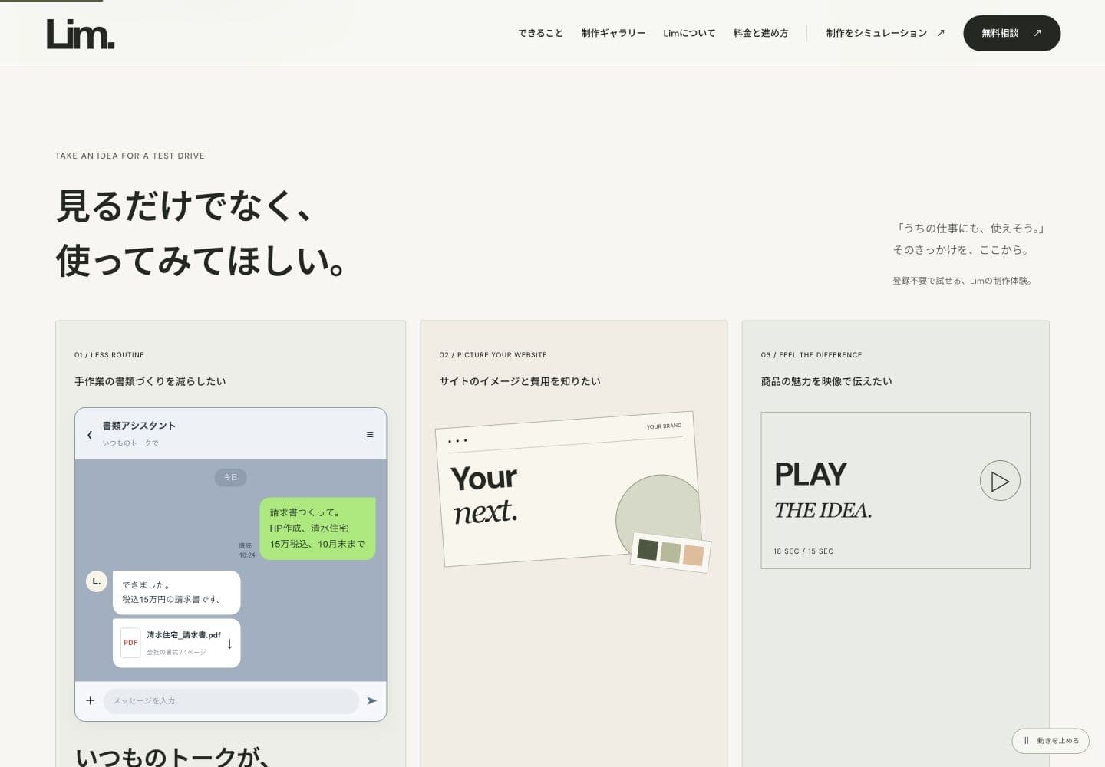Open the Lim. logo home link
1105x767 pixels.
[x=81, y=34]
